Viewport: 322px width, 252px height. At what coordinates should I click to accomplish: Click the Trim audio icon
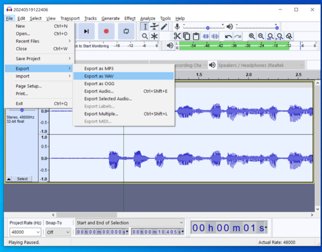pyautogui.click(x=205, y=36)
